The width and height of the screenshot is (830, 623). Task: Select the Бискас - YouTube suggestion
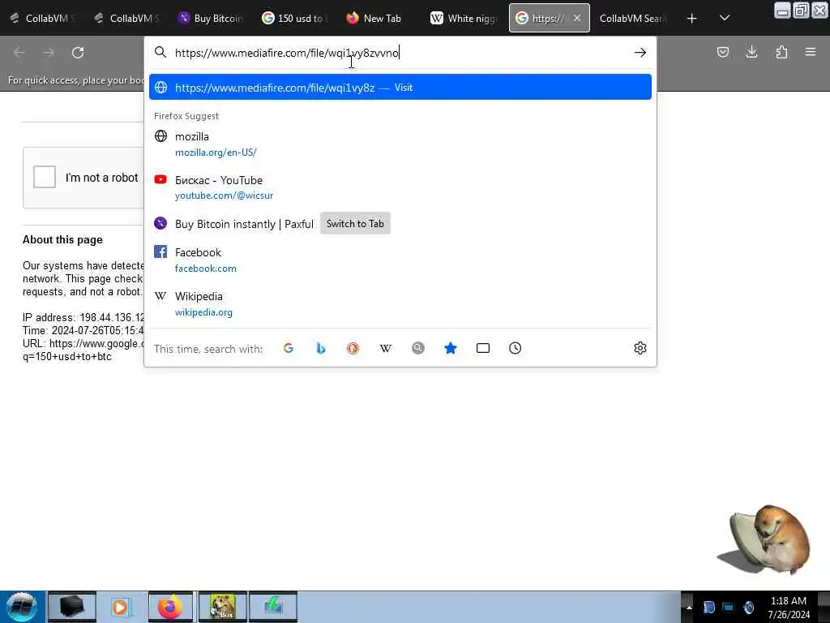(400, 187)
